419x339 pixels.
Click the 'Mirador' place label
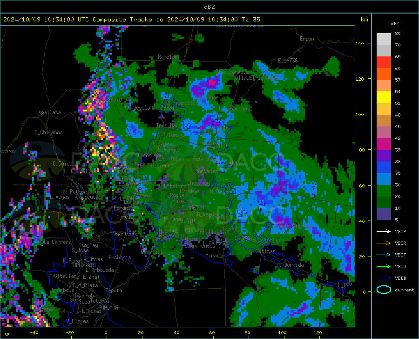click(215, 256)
